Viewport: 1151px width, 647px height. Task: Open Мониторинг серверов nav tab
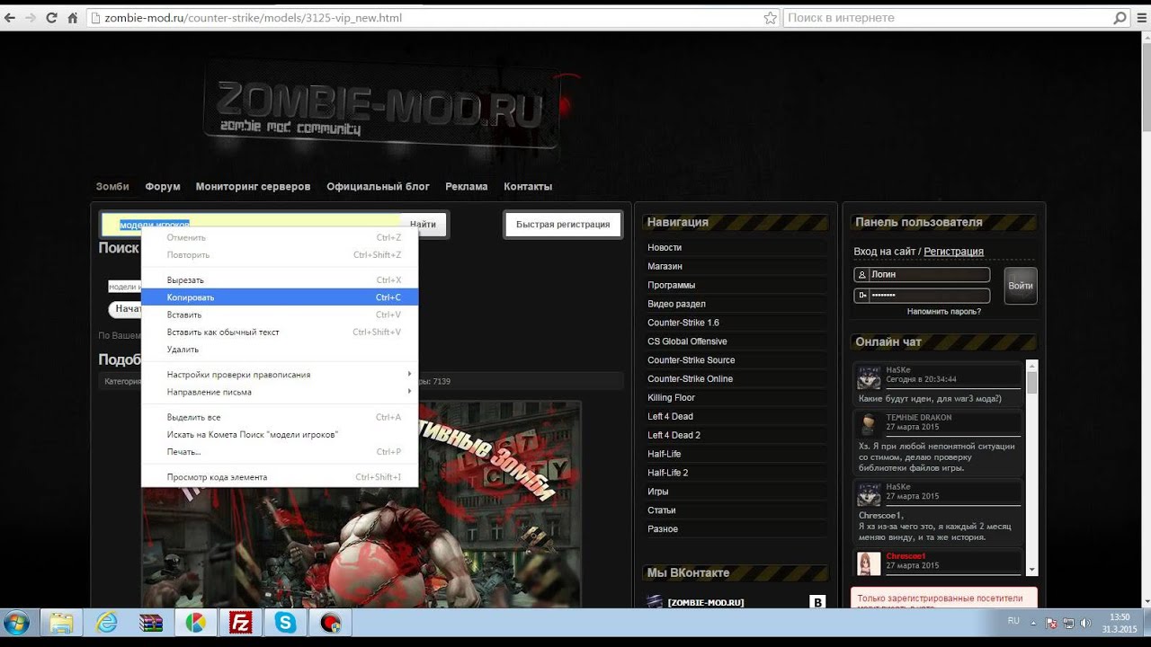click(x=253, y=187)
